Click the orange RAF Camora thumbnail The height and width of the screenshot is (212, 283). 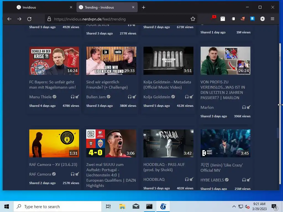pyautogui.click(x=54, y=143)
